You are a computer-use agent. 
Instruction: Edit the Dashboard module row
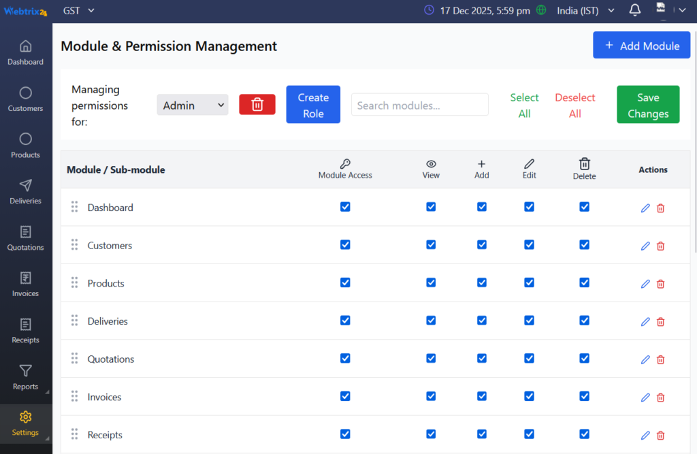645,208
